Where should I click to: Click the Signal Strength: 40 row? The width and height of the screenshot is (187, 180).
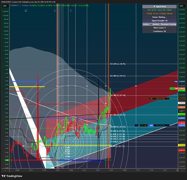[x=159, y=21]
